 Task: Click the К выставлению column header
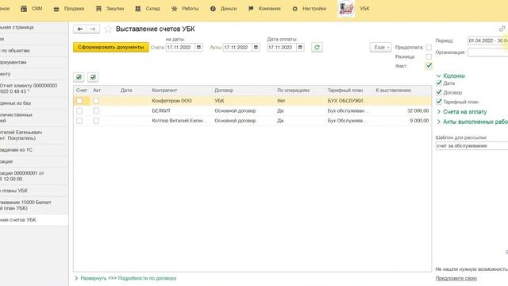point(402,91)
